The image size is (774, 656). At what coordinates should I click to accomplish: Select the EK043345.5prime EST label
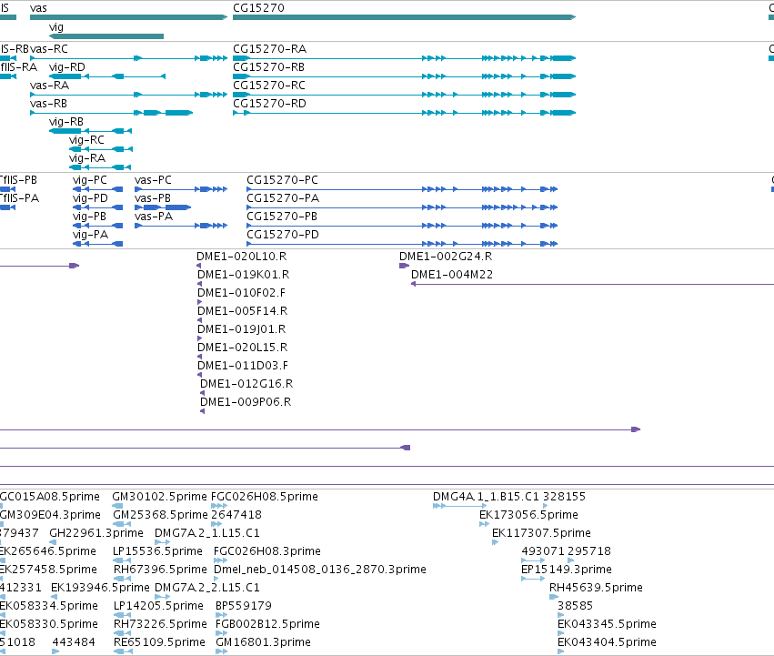click(607, 624)
